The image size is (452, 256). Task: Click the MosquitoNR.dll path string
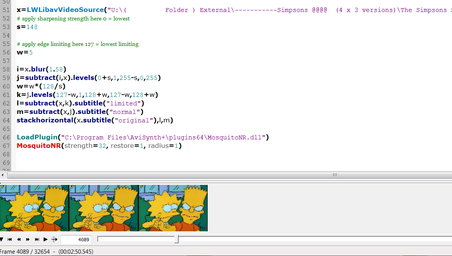pyautogui.click(x=163, y=137)
